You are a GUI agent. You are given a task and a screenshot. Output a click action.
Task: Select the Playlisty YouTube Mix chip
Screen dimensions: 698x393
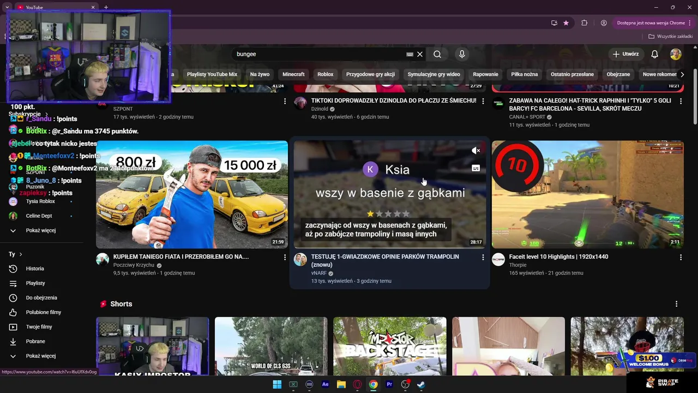212,74
